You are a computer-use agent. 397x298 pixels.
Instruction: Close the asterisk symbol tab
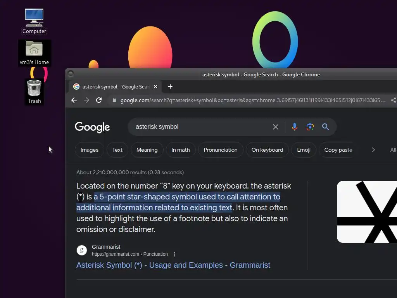coord(155,87)
